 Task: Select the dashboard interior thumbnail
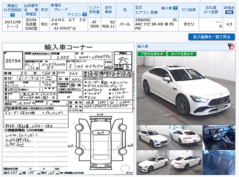(219, 137)
